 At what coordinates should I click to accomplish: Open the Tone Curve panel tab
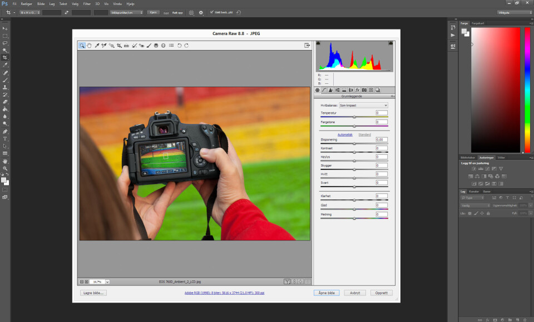pyautogui.click(x=324, y=90)
